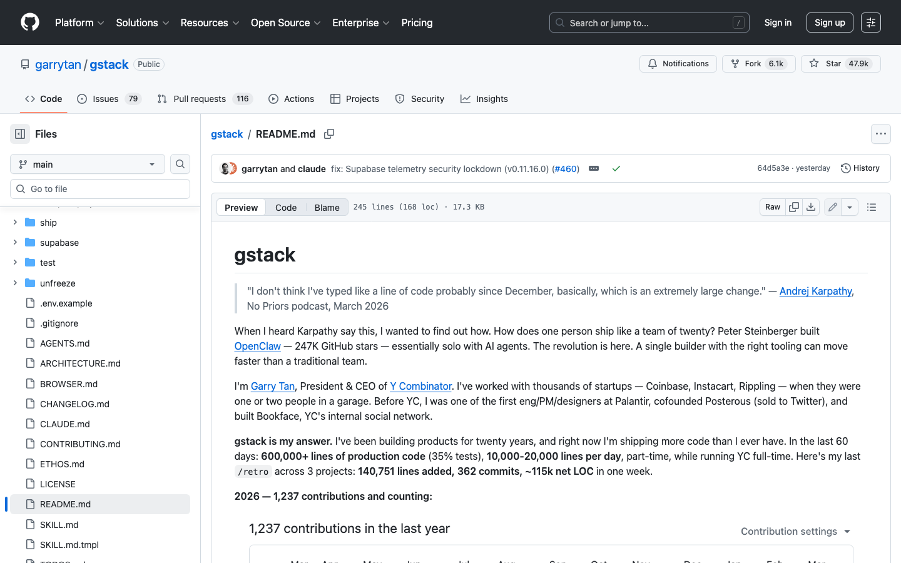Open more edit options dropdown arrow

(850, 207)
